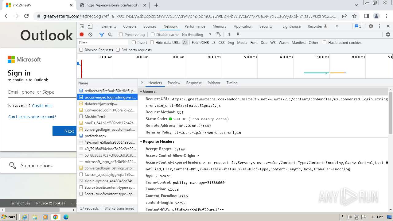
Task: Open tab search dropdown arrow
Action: tap(356, 5)
